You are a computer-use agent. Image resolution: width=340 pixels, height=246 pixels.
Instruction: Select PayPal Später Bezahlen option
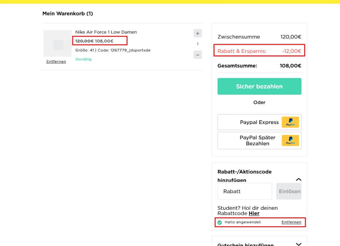pos(259,140)
